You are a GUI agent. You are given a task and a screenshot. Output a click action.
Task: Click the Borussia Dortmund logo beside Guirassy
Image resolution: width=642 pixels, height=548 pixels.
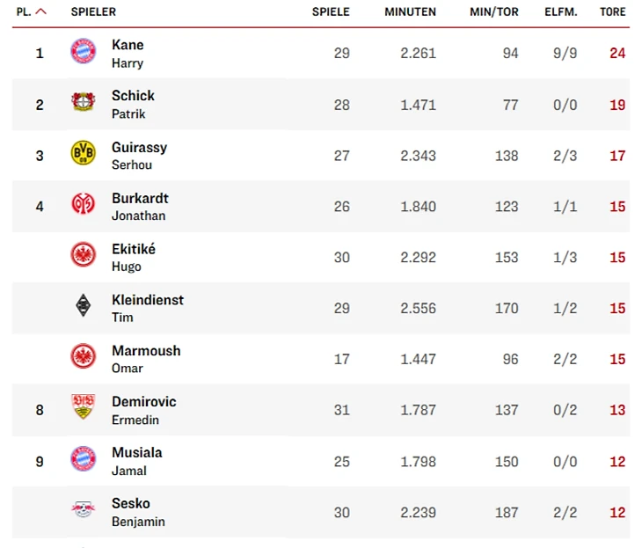[x=83, y=154]
